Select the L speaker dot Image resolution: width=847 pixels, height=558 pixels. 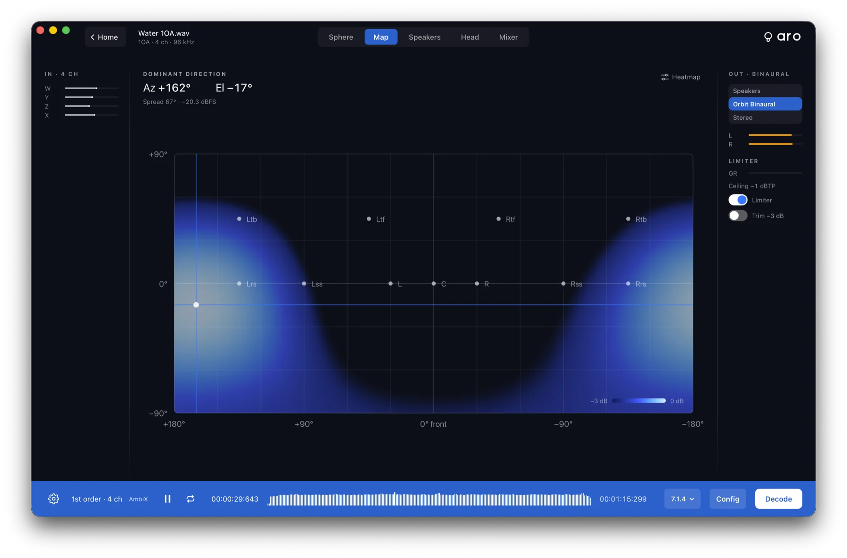click(x=390, y=284)
